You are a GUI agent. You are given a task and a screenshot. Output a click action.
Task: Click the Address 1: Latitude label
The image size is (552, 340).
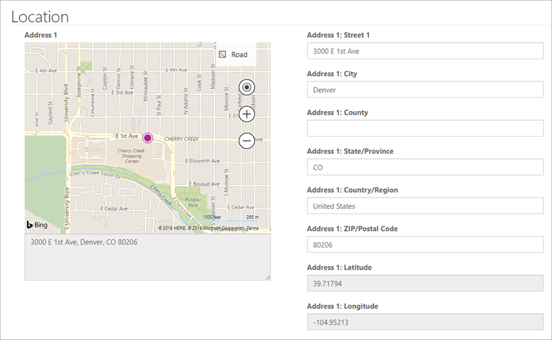pos(339,268)
